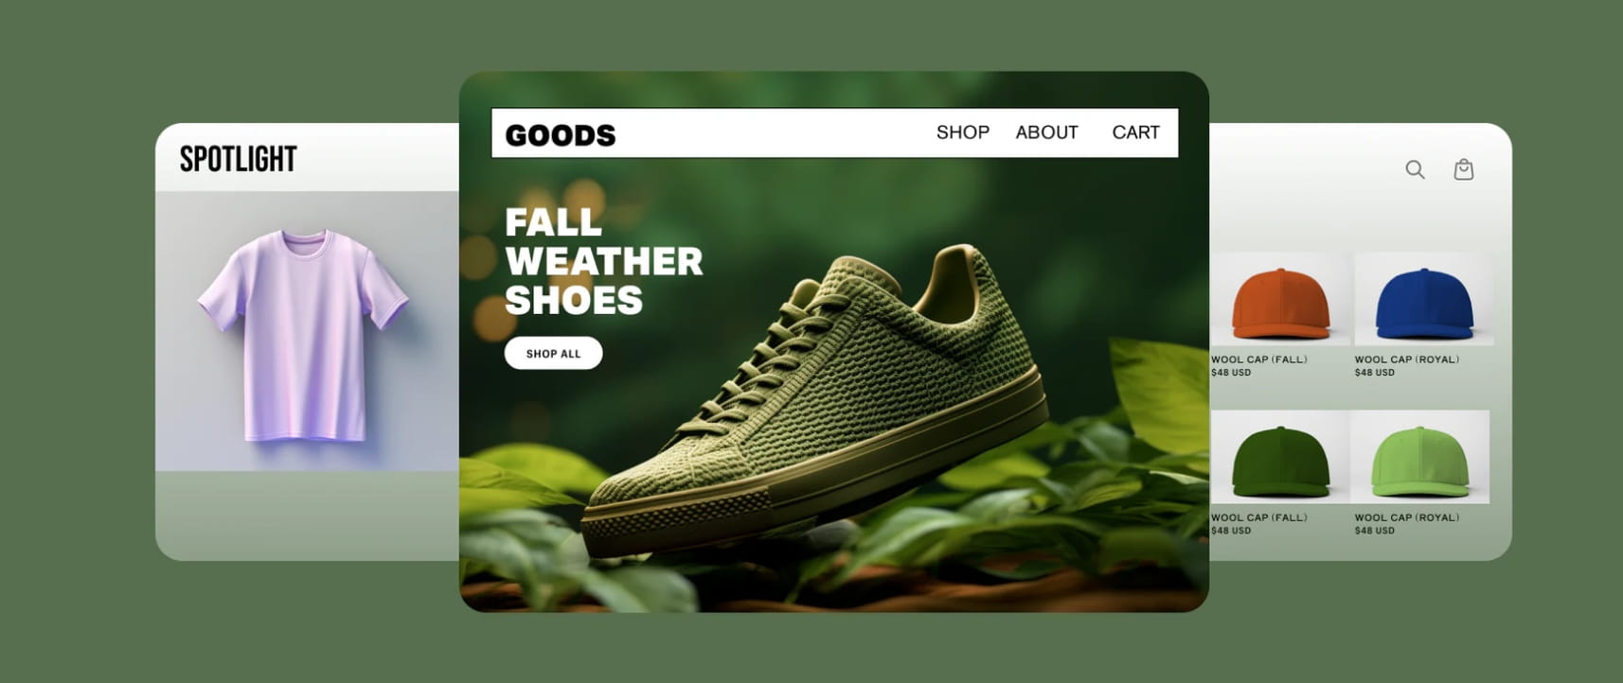Choose the dark green cap thumbnail
Image resolution: width=1623 pixels, height=683 pixels.
click(x=1279, y=457)
